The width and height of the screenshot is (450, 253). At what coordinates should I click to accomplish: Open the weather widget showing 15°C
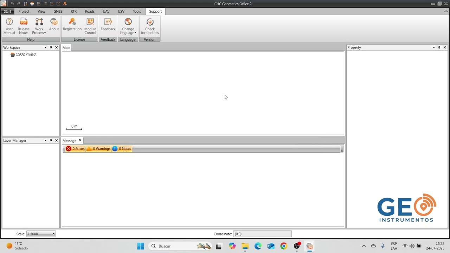tap(17, 246)
